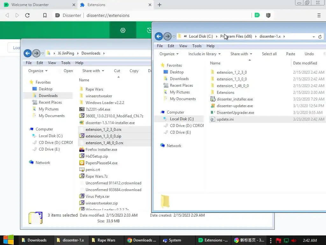Viewport: 326px width, 245px height.
Task: Open settings gear on green toolbar
Action: 123,30
